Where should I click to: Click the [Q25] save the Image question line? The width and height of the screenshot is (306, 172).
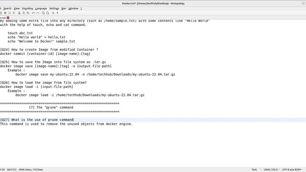click(x=53, y=62)
